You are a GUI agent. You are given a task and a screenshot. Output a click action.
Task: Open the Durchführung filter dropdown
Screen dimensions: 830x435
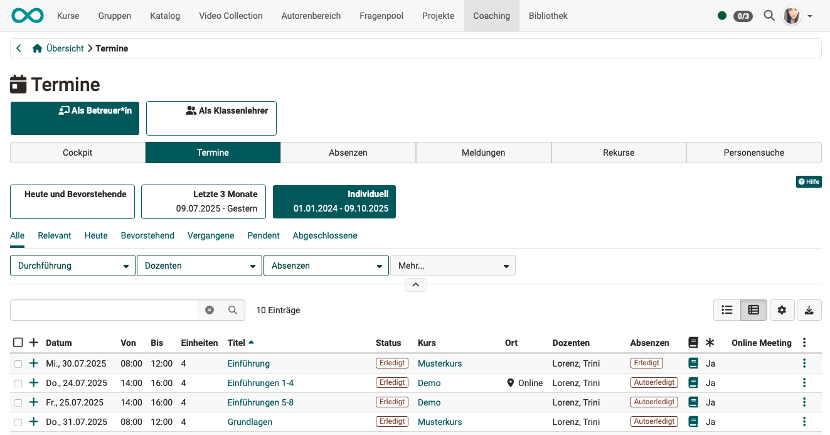coord(72,265)
